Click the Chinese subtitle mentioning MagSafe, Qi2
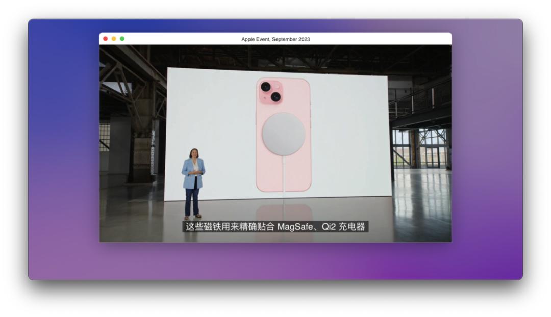Screen dimensions: 551x317 [275, 226]
